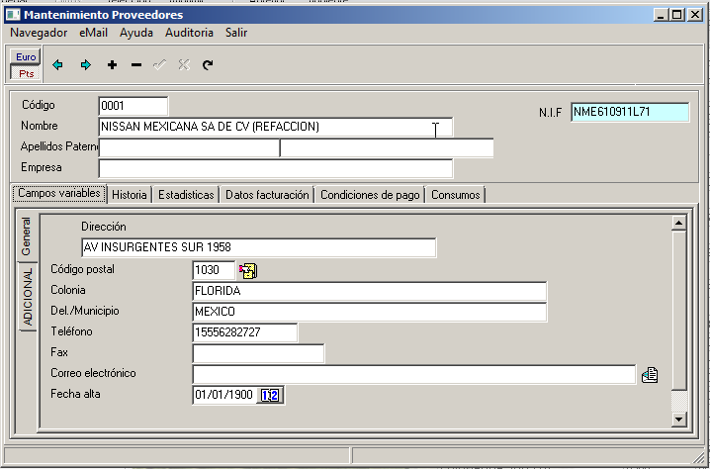Open the Consumos tab
Image resolution: width=710 pixels, height=469 pixels.
[x=455, y=195]
